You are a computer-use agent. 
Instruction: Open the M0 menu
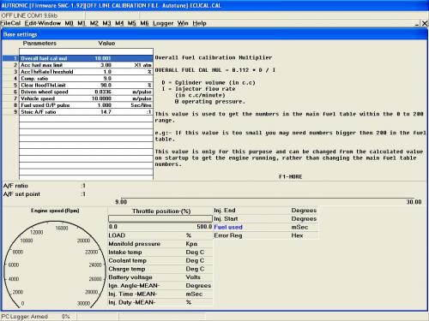[x=69, y=23]
